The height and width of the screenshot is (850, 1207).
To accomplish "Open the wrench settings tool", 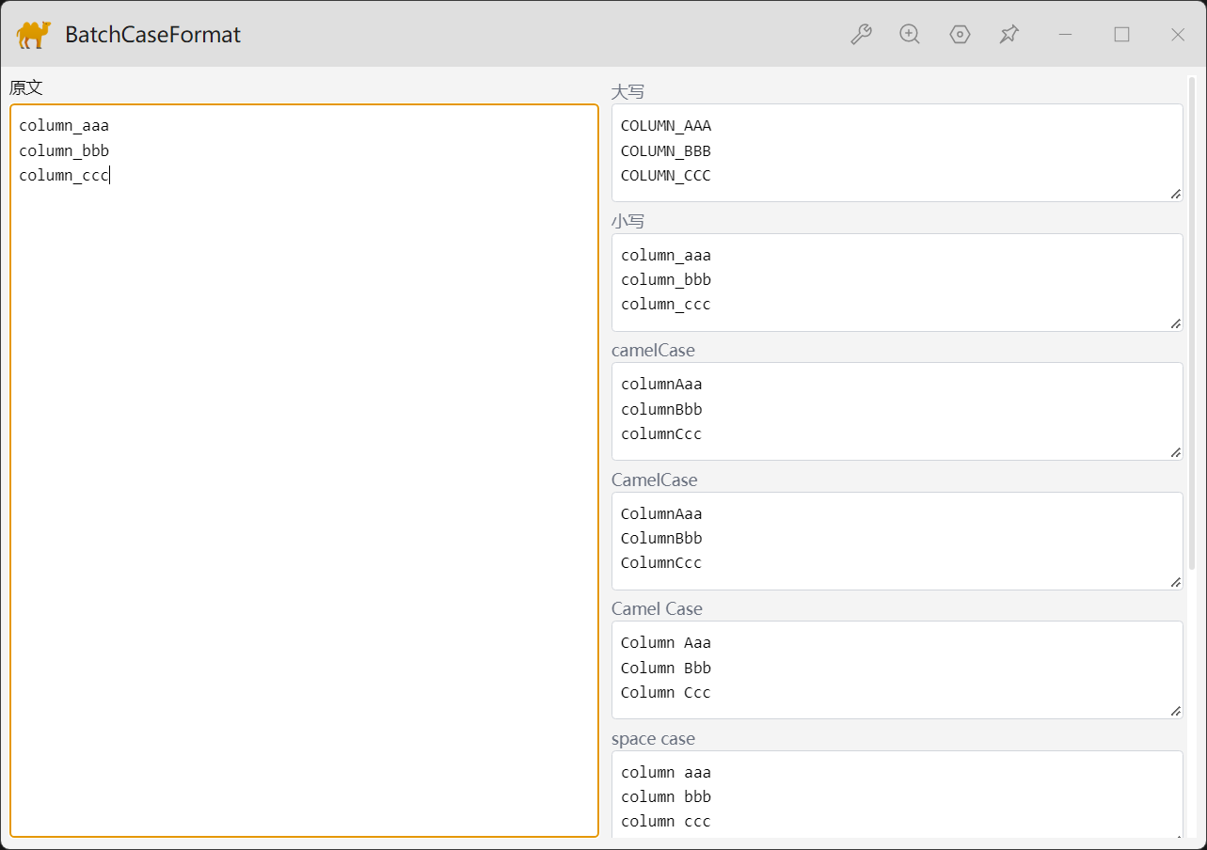I will (861, 35).
